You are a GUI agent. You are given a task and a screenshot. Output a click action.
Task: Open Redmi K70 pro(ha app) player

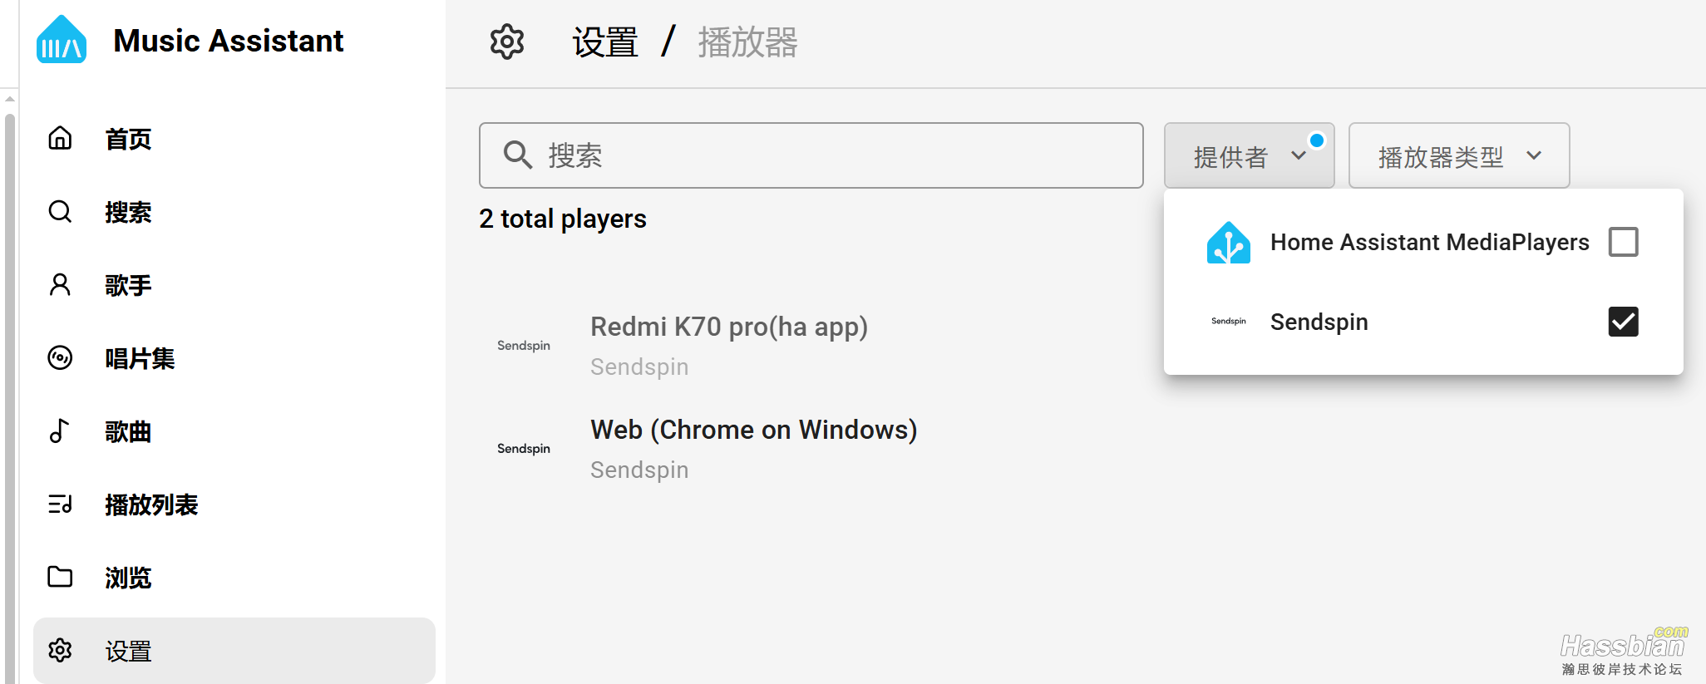click(x=728, y=327)
